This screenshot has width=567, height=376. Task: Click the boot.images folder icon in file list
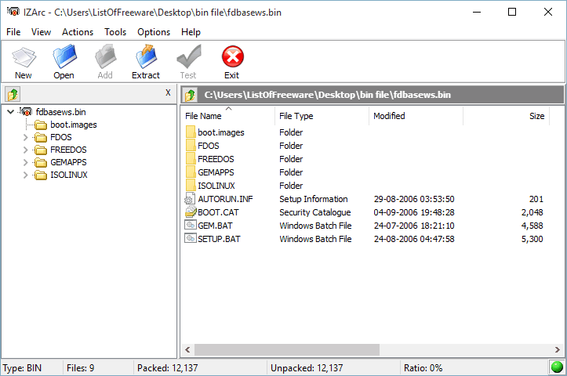(191, 132)
